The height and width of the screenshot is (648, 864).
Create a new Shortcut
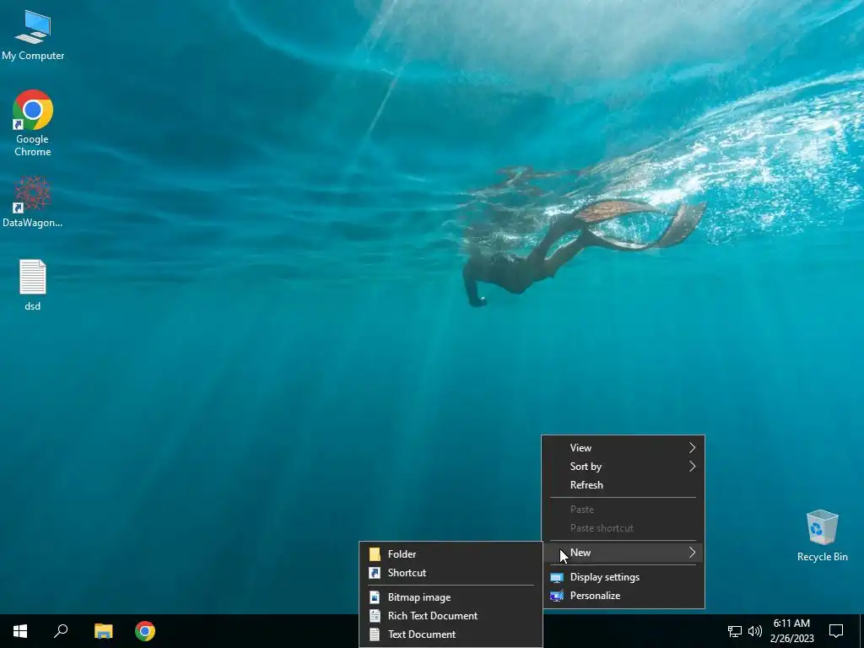pyautogui.click(x=451, y=573)
